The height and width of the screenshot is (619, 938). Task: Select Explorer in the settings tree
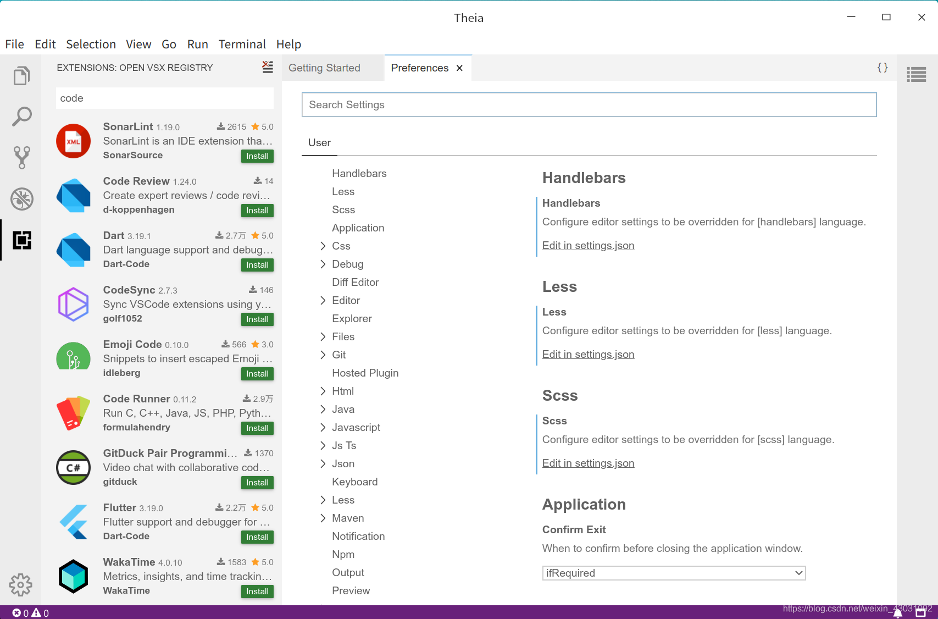[x=352, y=319]
